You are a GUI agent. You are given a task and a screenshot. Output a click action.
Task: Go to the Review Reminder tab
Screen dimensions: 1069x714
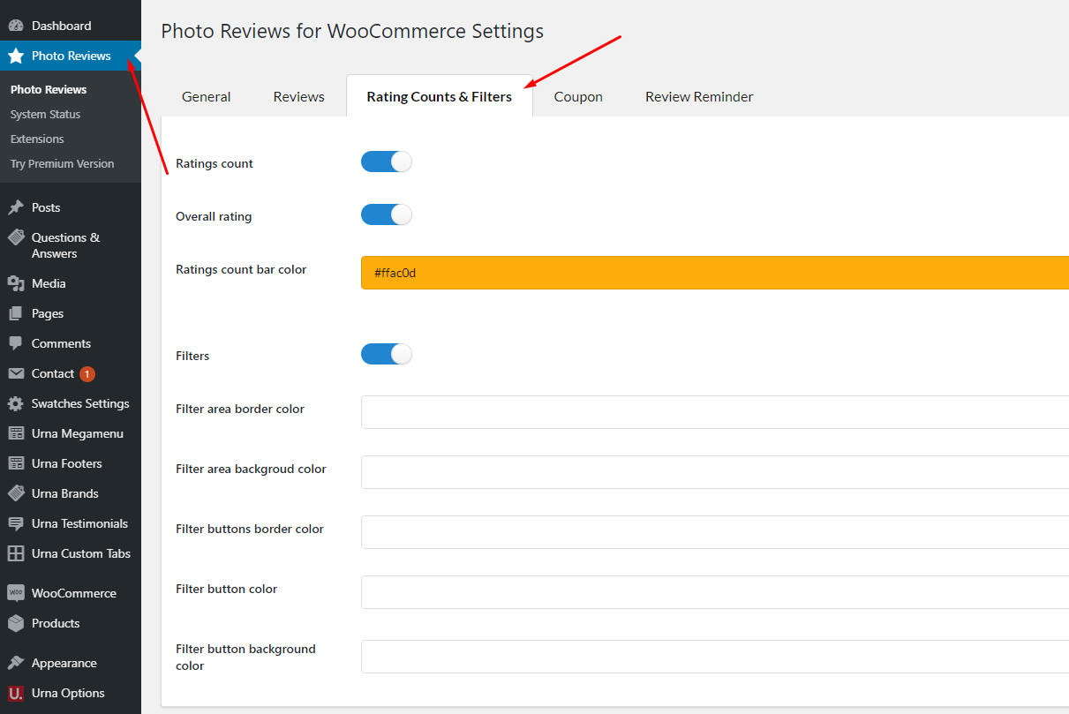click(699, 96)
